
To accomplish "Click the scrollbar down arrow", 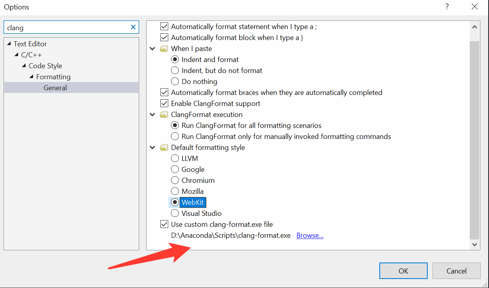I will 474,244.
